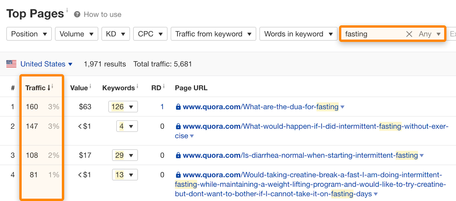Click the info icon next to RD
Screen dimensions: 456x201
(x=164, y=86)
